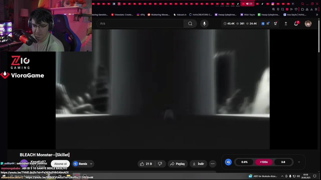Screen dimensions: 321x180
Task: Open the Hakush.in bookmark
Action: coord(180,15)
